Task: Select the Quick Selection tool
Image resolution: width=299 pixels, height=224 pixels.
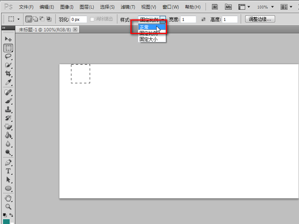Action: pyautogui.click(x=8, y=65)
